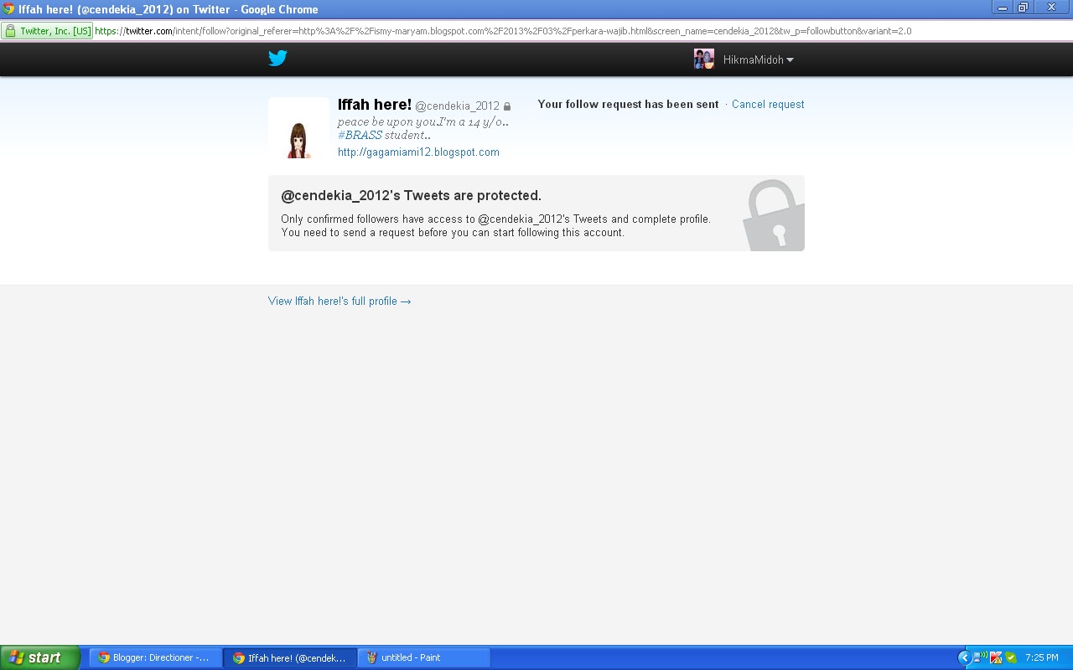Minimize the Chrome window
Viewport: 1073px width, 670px height.
point(1002,8)
